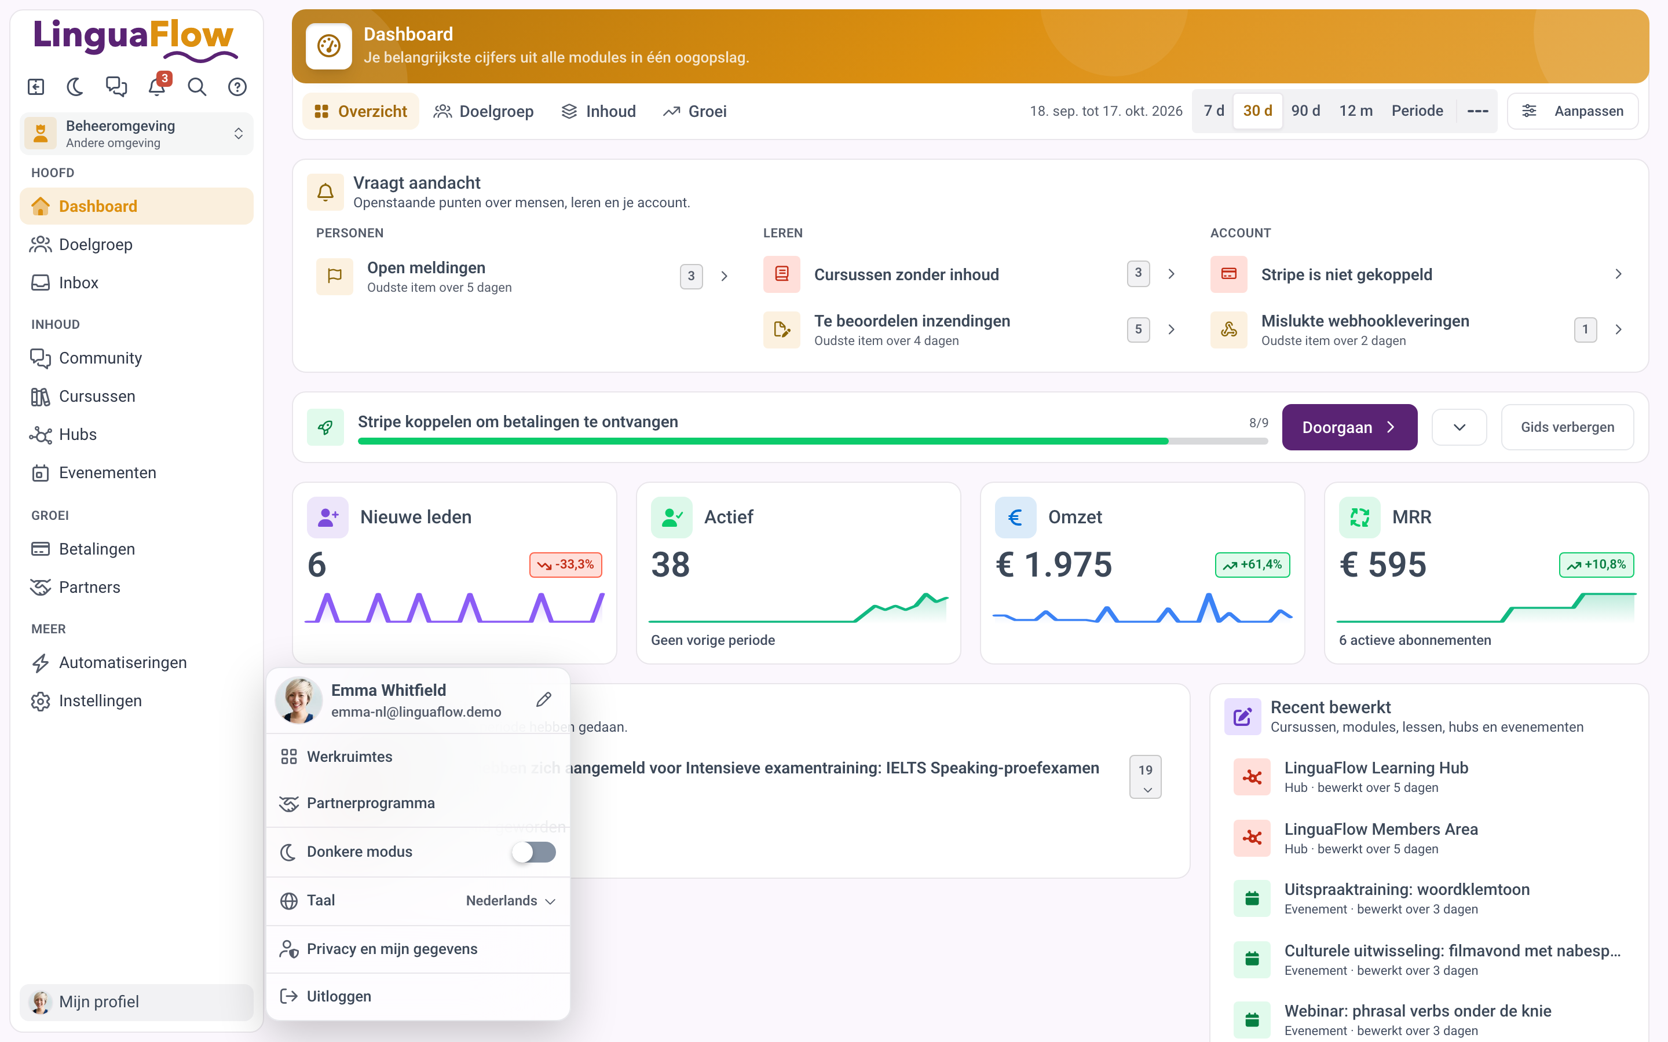Select the 12 m period option
This screenshot has height=1042, width=1668.
(x=1356, y=111)
